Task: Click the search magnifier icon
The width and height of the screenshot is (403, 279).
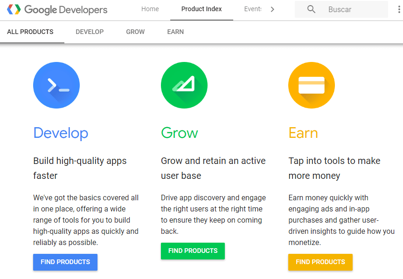Action: pyautogui.click(x=311, y=9)
